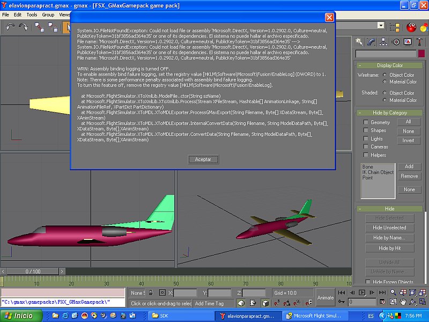This screenshot has height=322, width=429.
Task: Click the Hide Unselected button
Action: click(x=389, y=228)
